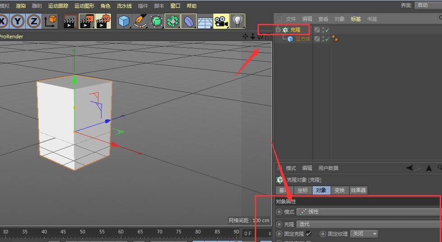442x242 pixels.
Task: Select the spline Pen tool icon
Action: (x=140, y=21)
